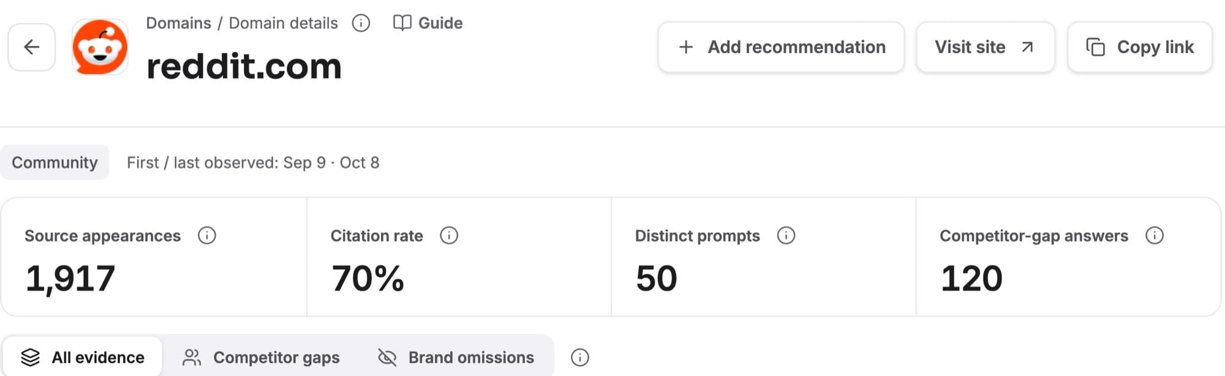Go back using the left arrow button

32,47
